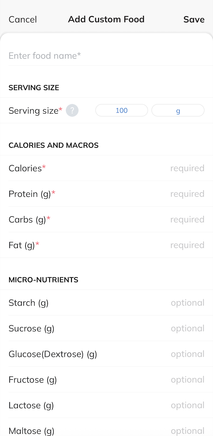Fill in the Protein (g) field
Viewport: 213px width, 436px height.
[x=187, y=194]
